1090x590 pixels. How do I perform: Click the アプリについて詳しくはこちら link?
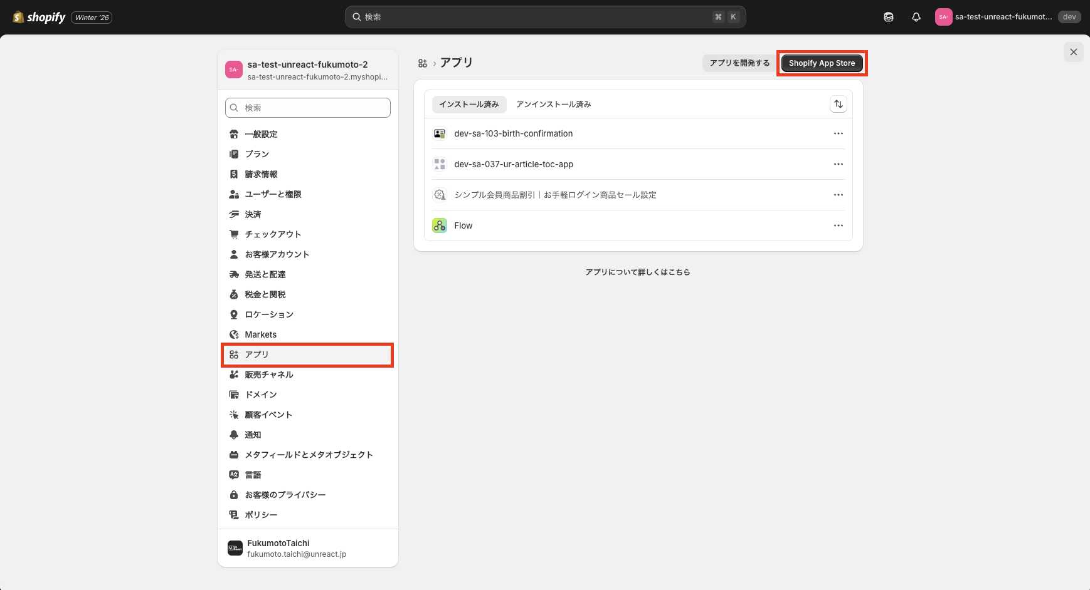point(638,272)
